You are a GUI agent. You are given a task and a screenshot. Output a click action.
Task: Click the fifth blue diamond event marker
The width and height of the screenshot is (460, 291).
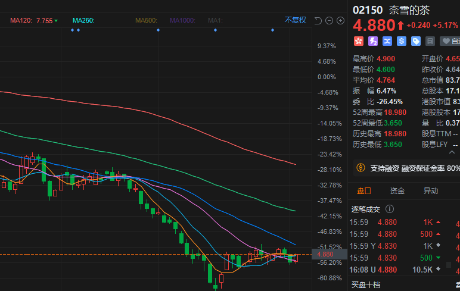click(x=272, y=30)
